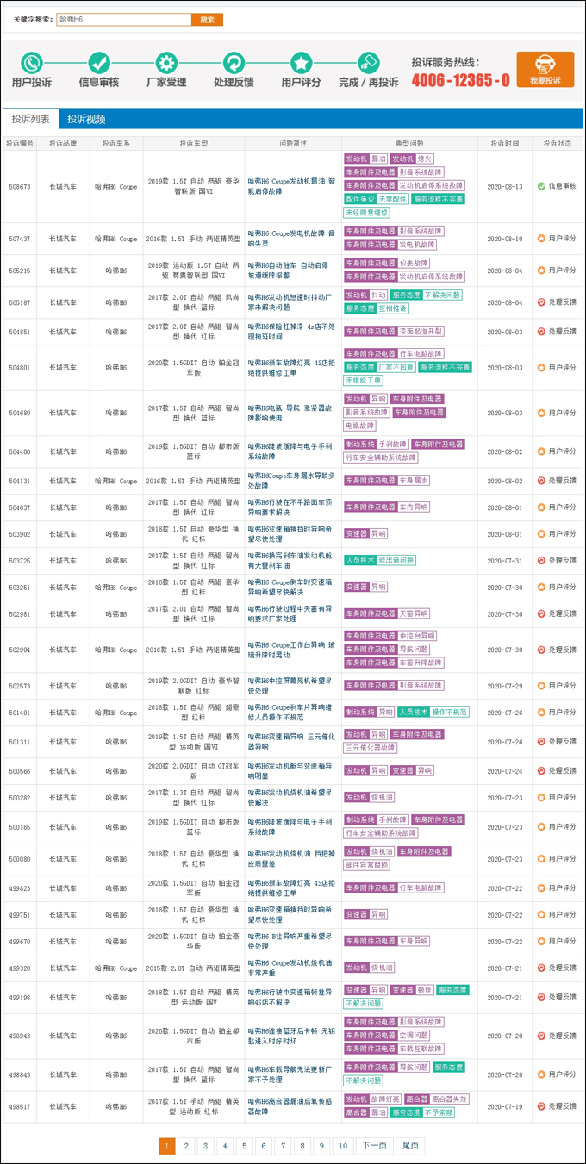Click complaint number 498517
The width and height of the screenshot is (586, 1164).
coord(19,1106)
